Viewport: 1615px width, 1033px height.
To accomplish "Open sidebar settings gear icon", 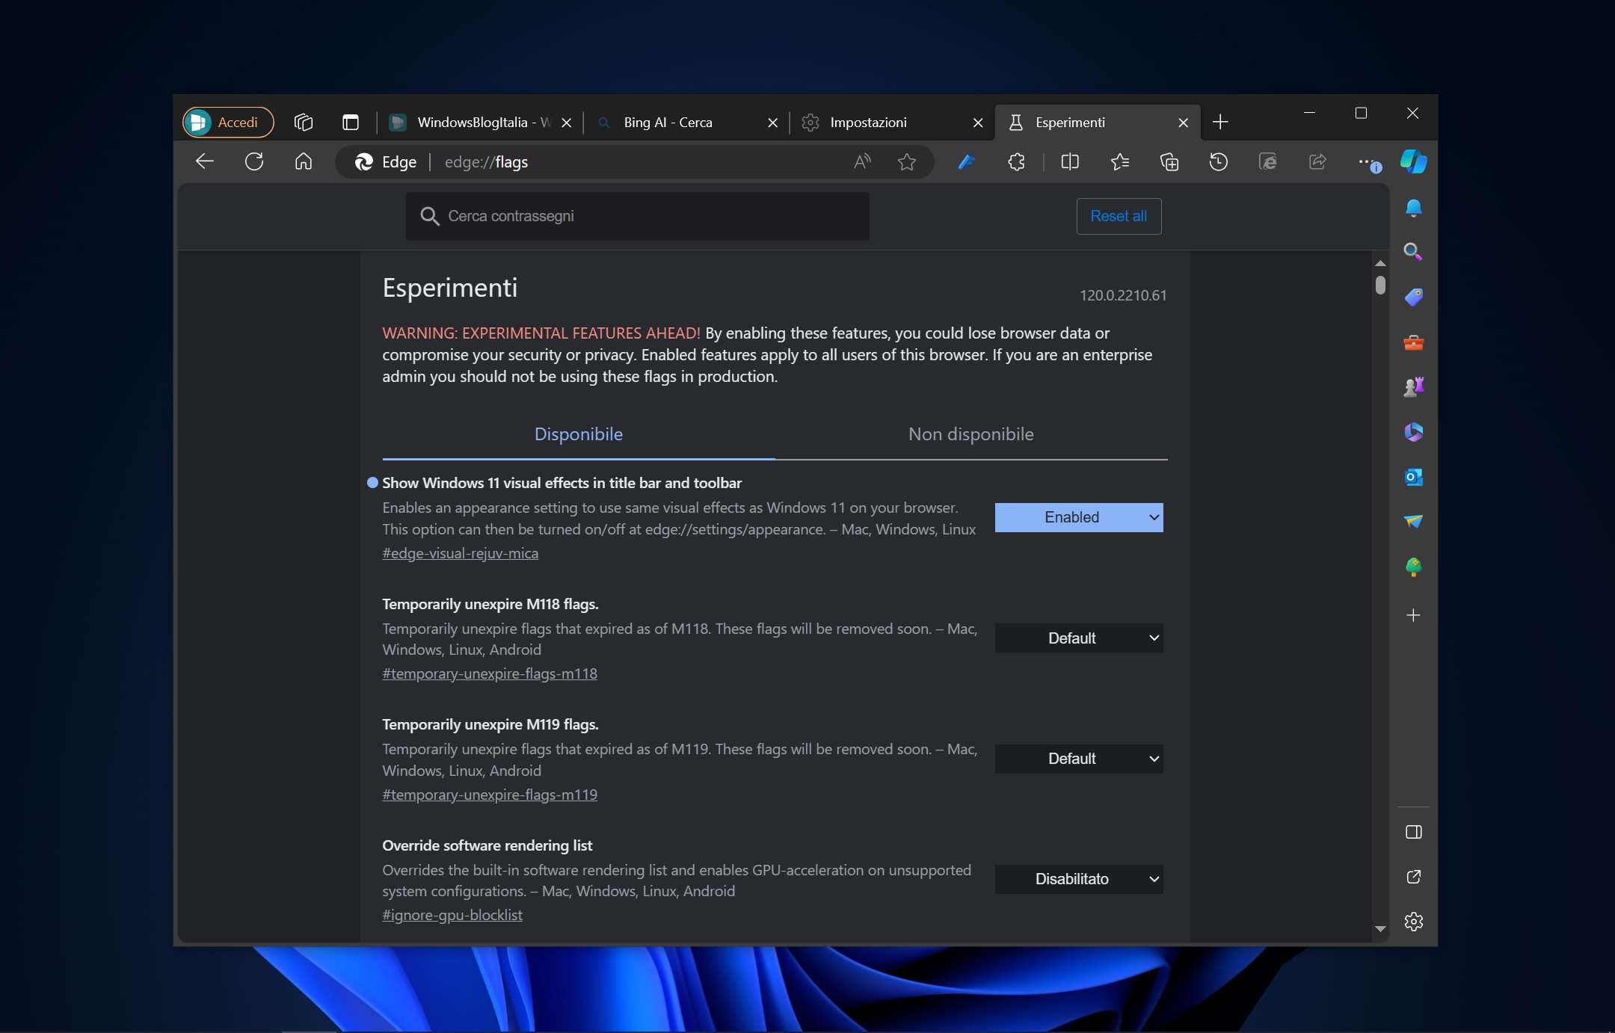I will (x=1413, y=922).
